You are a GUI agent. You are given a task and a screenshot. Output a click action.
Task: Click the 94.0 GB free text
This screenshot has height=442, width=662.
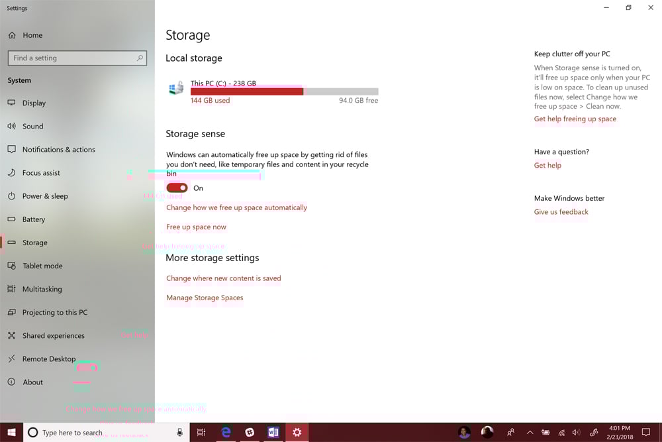(358, 101)
